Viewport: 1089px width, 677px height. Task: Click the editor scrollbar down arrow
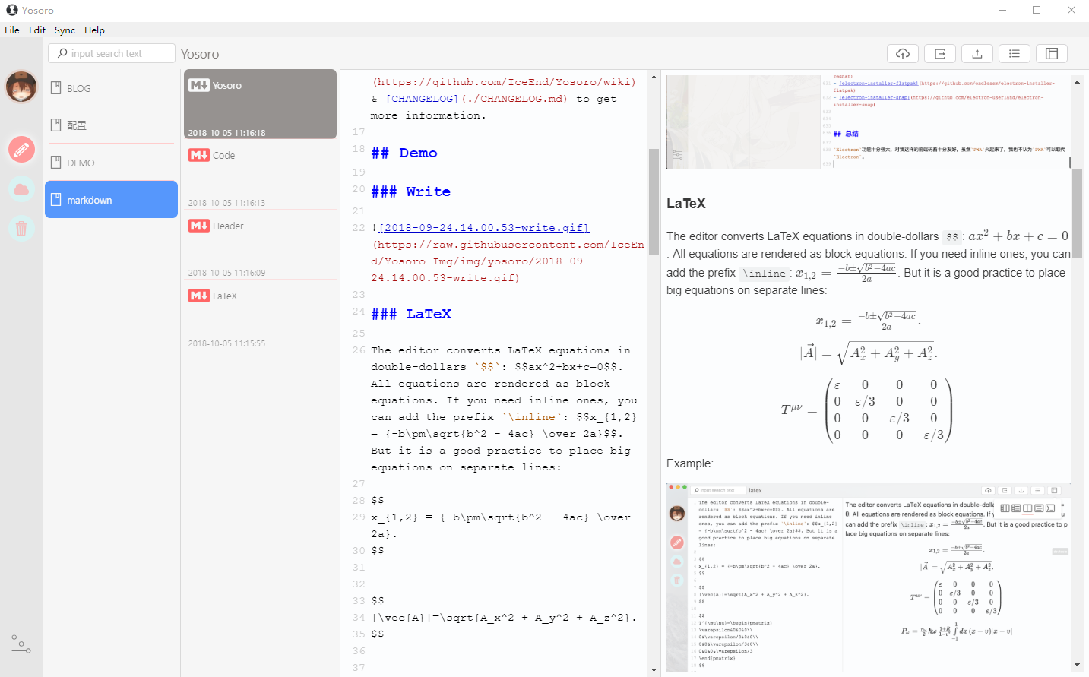(654, 670)
